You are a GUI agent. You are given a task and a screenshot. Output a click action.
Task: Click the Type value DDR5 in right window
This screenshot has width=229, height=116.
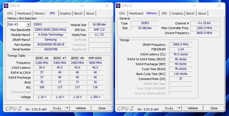click(145, 23)
